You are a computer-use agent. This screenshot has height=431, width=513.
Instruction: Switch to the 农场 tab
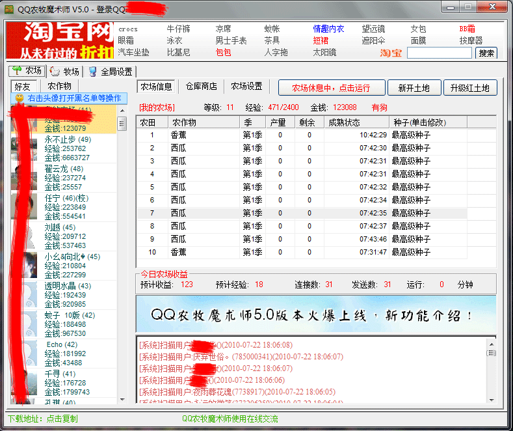(27, 71)
